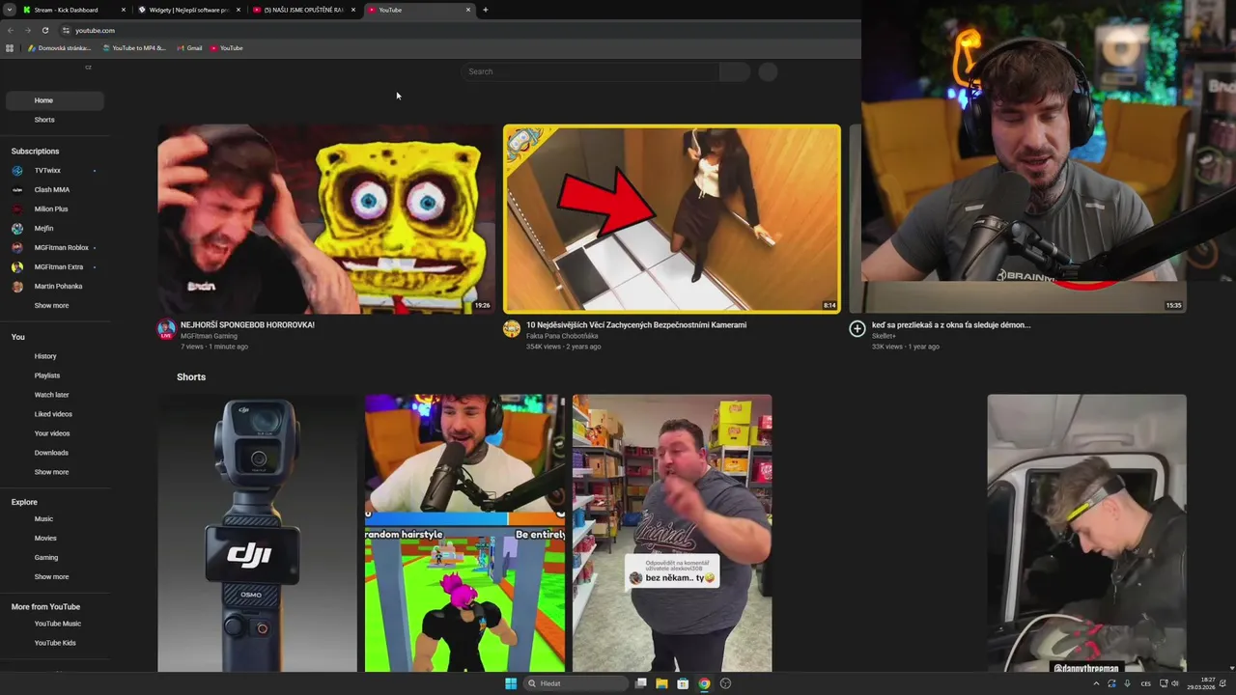Click MGFitman Gaming avatar under SpongeBob video

click(166, 329)
